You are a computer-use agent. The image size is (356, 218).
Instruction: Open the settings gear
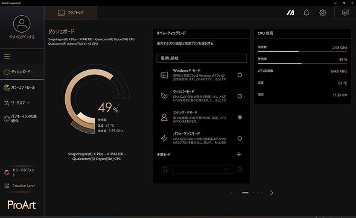click(x=323, y=13)
